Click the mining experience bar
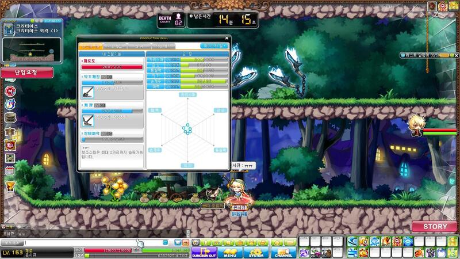This screenshot has height=259, width=460. [112, 111]
